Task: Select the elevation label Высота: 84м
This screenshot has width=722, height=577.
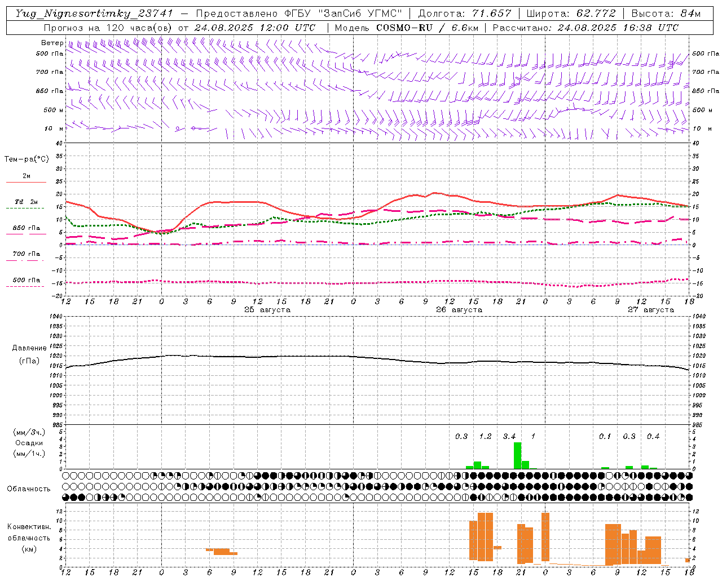Action: (x=666, y=14)
